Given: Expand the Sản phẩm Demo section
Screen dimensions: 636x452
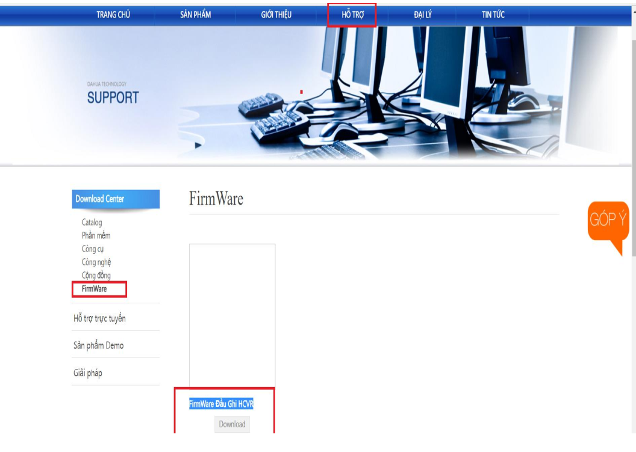Looking at the screenshot, I should coord(99,345).
